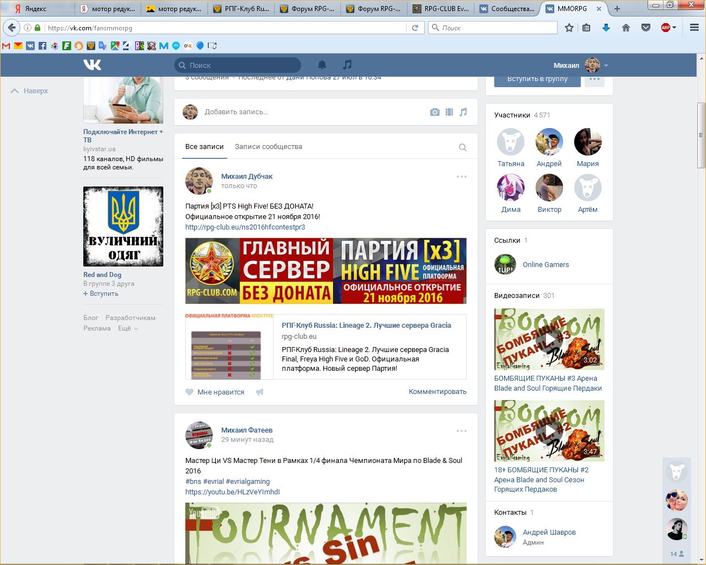Attach audio using the music note in post box
706x565 pixels.
(x=463, y=112)
